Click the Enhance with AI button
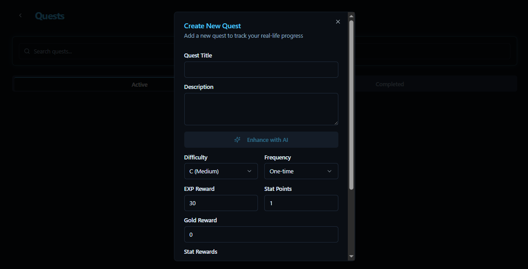 pos(261,140)
